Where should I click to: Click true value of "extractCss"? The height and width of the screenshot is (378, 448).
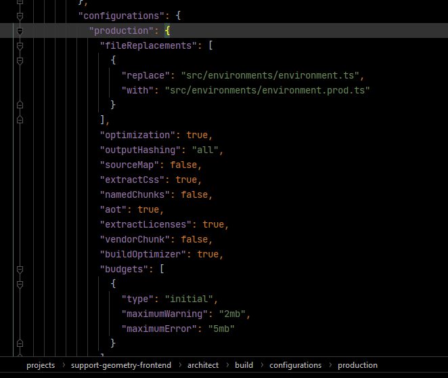point(186,180)
